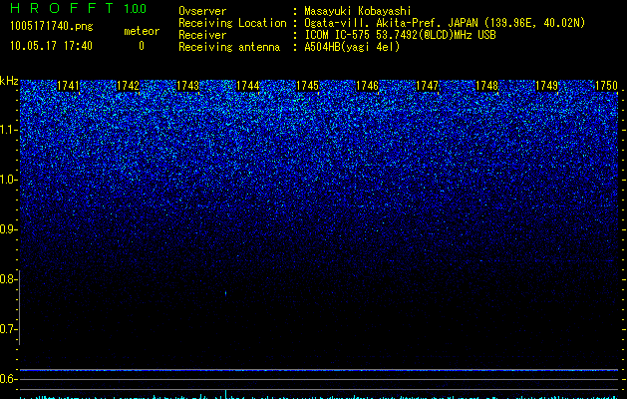
Task: Click the date stamp 10.05.17 17:40
Action: tap(51, 46)
